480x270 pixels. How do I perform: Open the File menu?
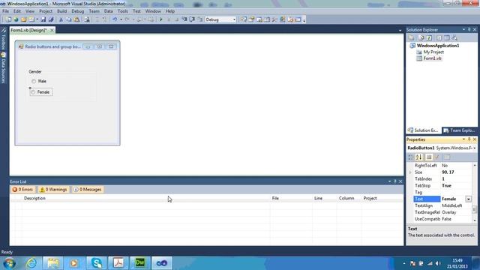click(x=5, y=11)
